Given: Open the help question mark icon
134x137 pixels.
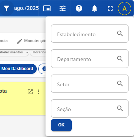Looking at the screenshot, I should pyautogui.click(x=79, y=8).
